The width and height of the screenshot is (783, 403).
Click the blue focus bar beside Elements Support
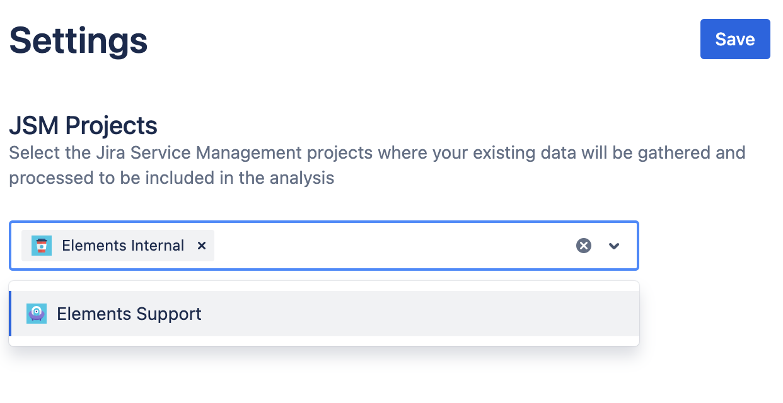[x=10, y=314]
